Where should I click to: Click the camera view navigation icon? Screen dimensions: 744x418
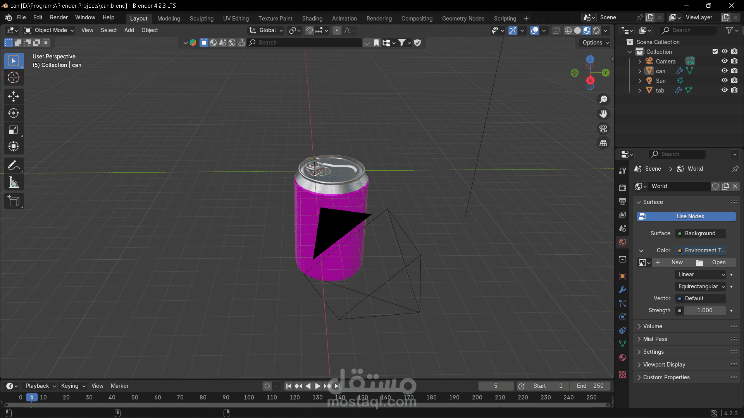click(603, 128)
